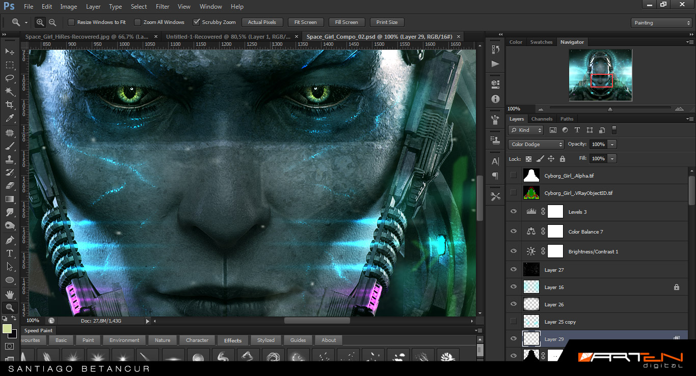Viewport: 696px width, 376px height.
Task: Hide the Levels 3 layer
Action: click(x=514, y=212)
